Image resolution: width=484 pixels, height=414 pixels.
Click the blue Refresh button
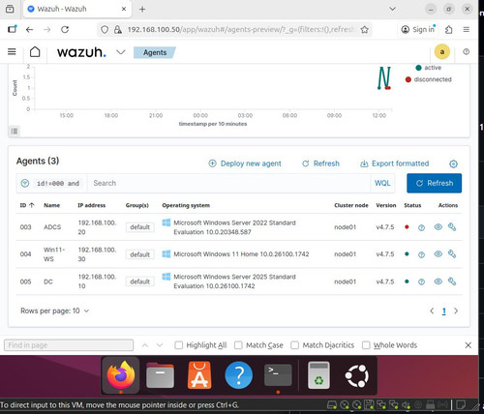click(x=434, y=183)
